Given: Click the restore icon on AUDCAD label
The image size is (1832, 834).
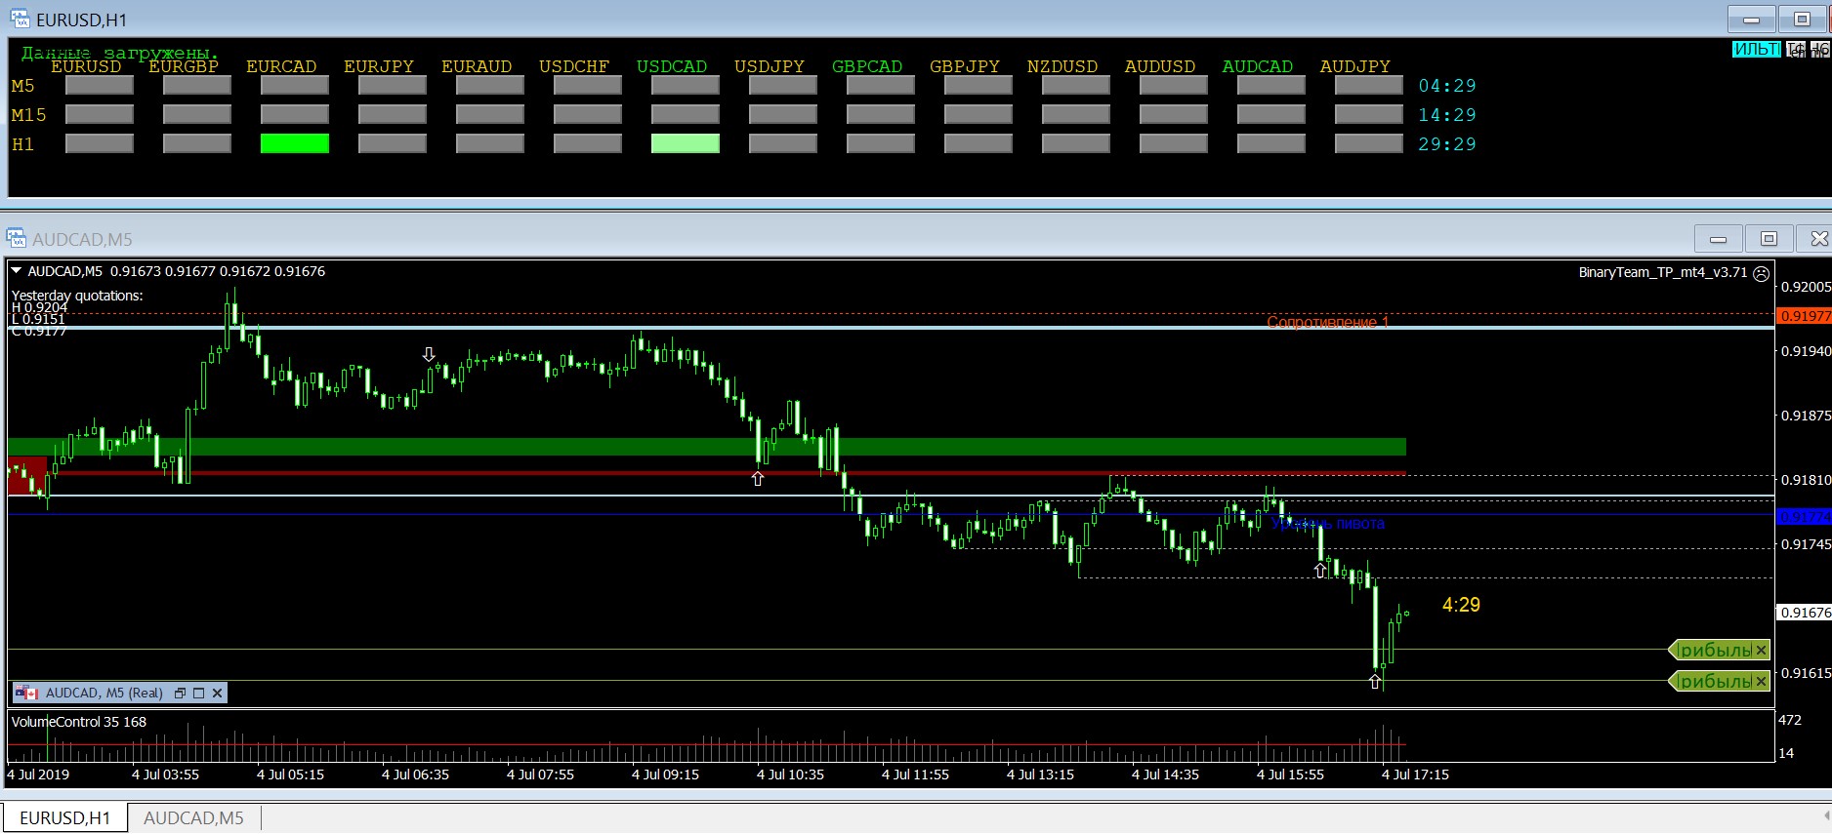Looking at the screenshot, I should click(x=180, y=694).
